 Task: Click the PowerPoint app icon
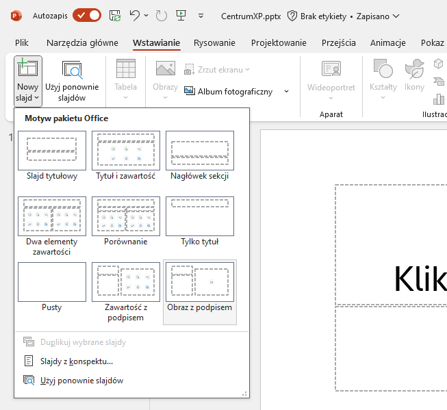tap(16, 16)
